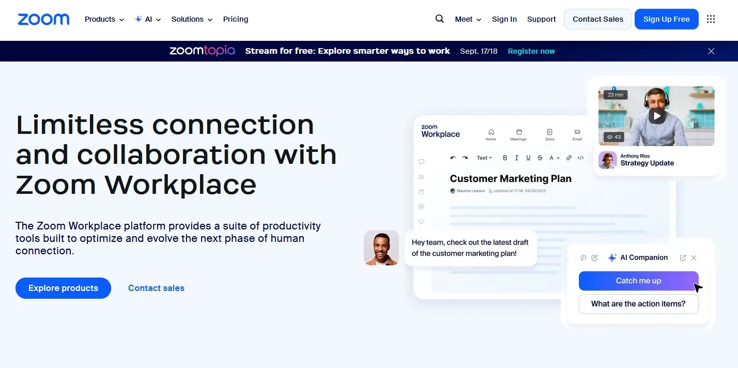Open the search magnifier in the header
Screen dimensions: 738x368
tap(439, 19)
